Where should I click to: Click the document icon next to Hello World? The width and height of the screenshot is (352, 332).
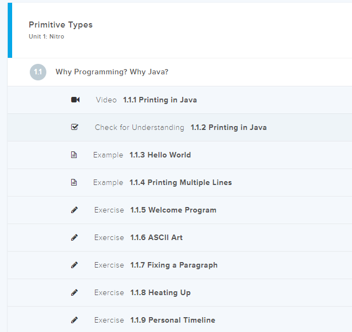[74, 155]
